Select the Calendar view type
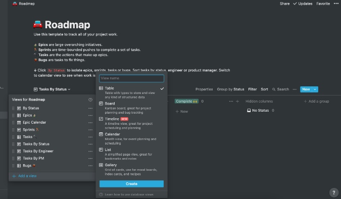Image resolution: width=341 pixels, height=199 pixels. click(131, 138)
